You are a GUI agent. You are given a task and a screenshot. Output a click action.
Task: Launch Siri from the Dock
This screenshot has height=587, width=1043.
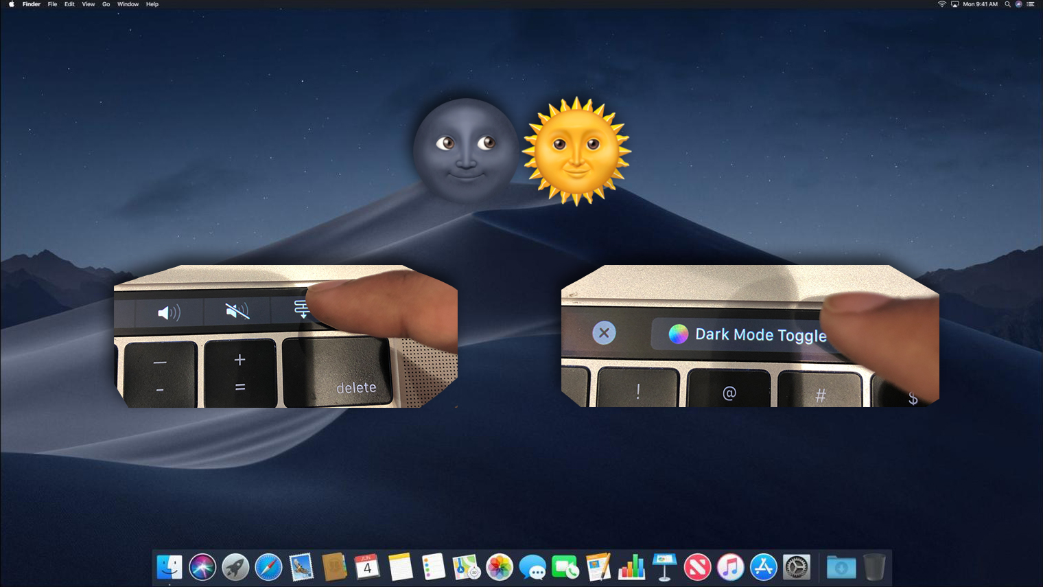click(202, 568)
